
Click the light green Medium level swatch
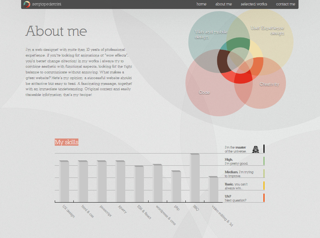click(x=264, y=173)
